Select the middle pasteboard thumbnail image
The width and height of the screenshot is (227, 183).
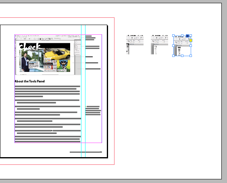(x=159, y=45)
